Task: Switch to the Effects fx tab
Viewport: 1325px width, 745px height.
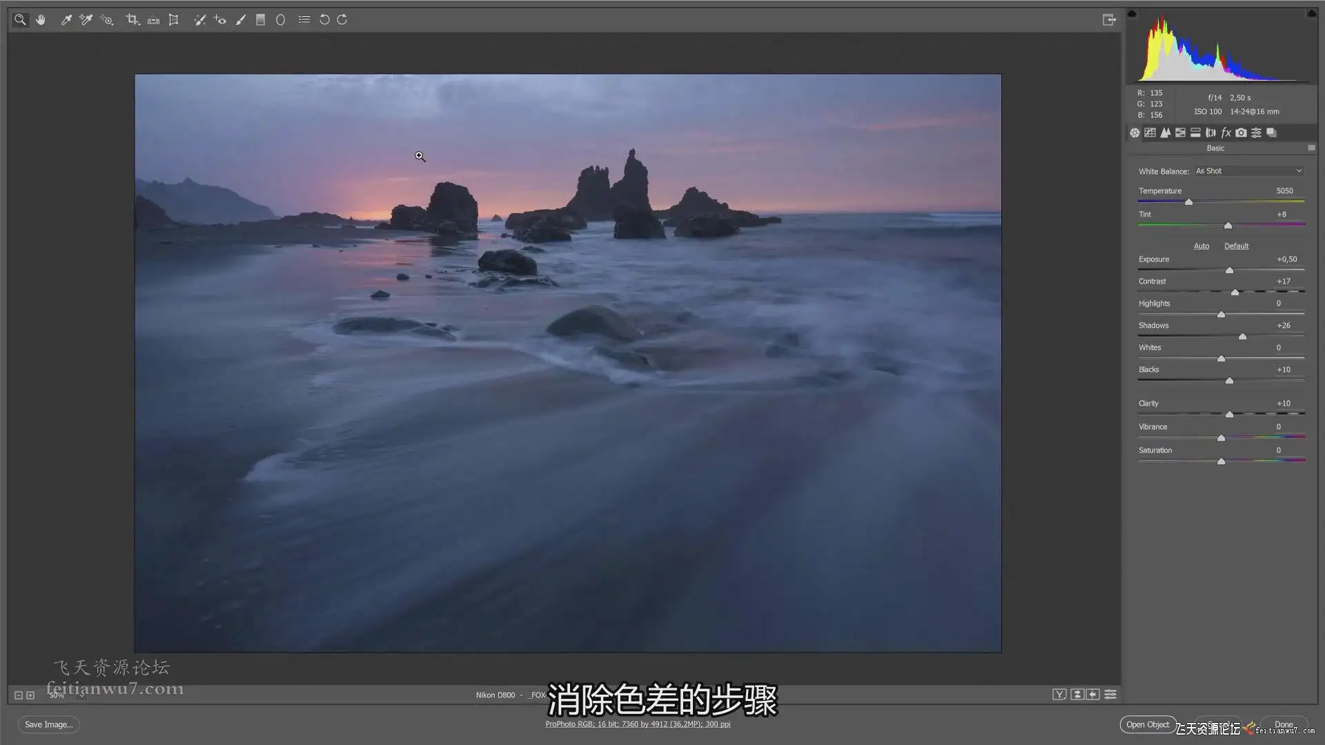Action: tap(1226, 132)
